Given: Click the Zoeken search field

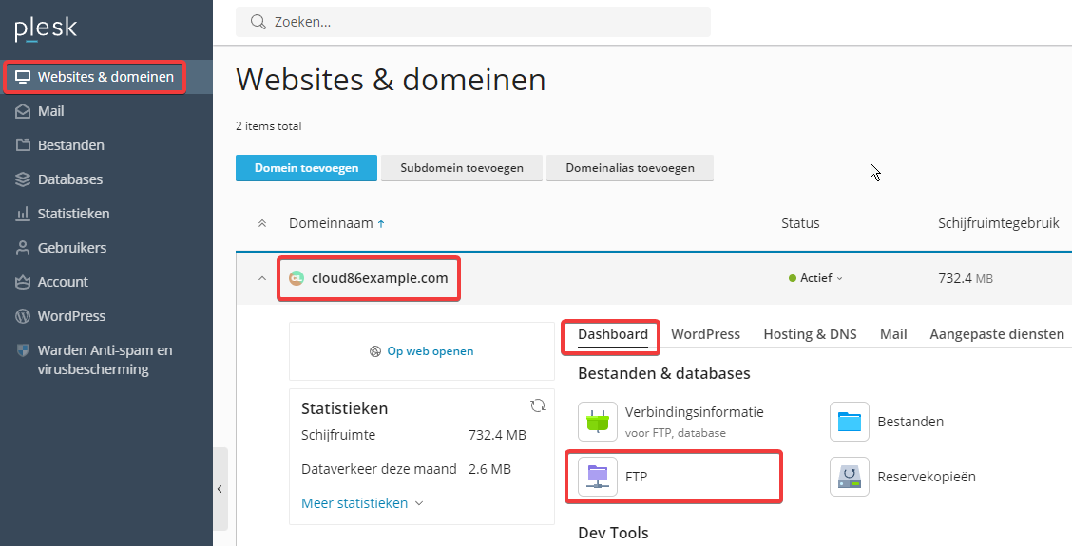Looking at the screenshot, I should click(x=473, y=22).
